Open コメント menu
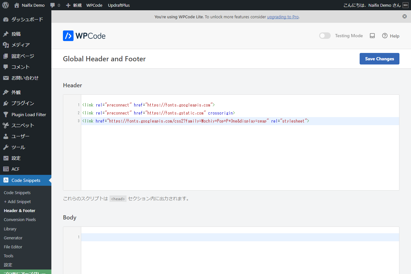The image size is (411, 274). point(26,67)
